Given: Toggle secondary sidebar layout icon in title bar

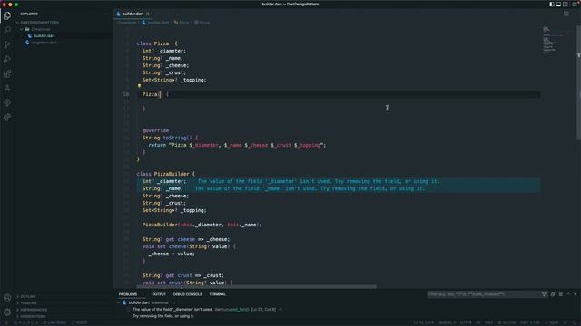Looking at the screenshot, I should point(566,4).
